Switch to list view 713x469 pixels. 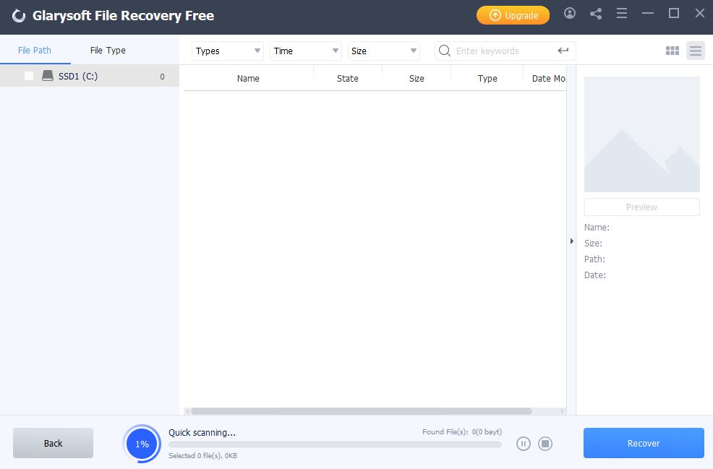pos(695,51)
